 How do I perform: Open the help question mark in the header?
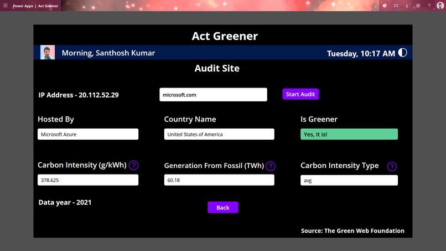[429, 6]
